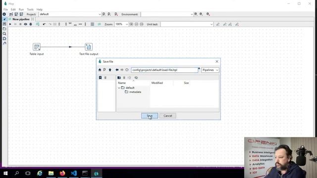Click the edit environment icon
The height and width of the screenshot is (178, 317).
[x=196, y=14]
